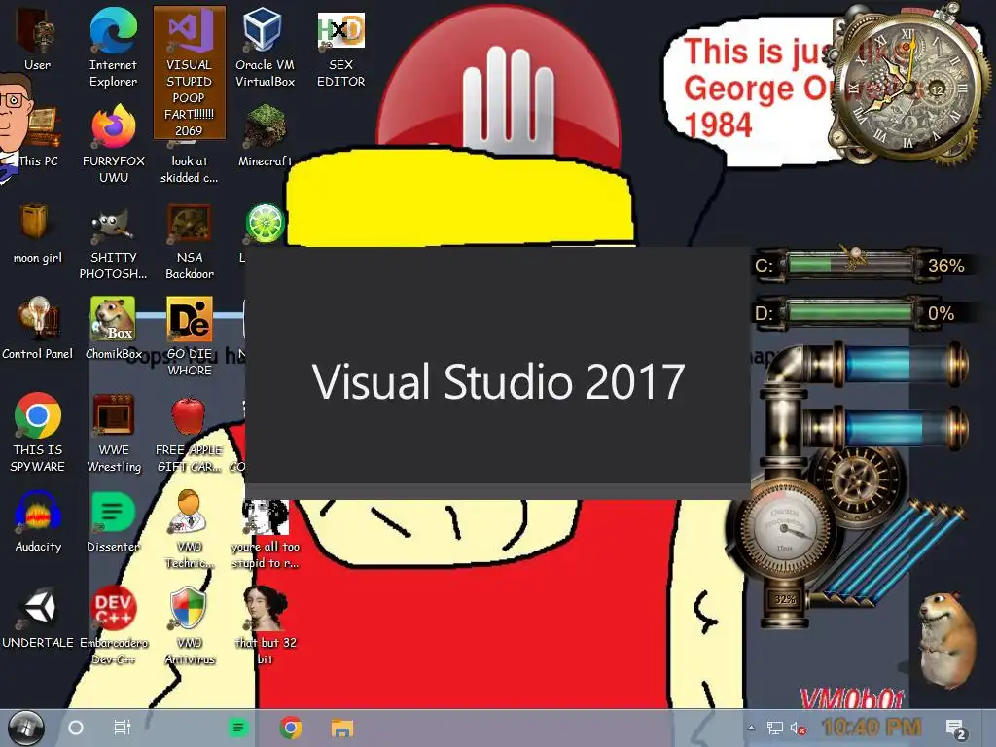
Task: Launch the Minecraft desktop icon
Action: 265,136
